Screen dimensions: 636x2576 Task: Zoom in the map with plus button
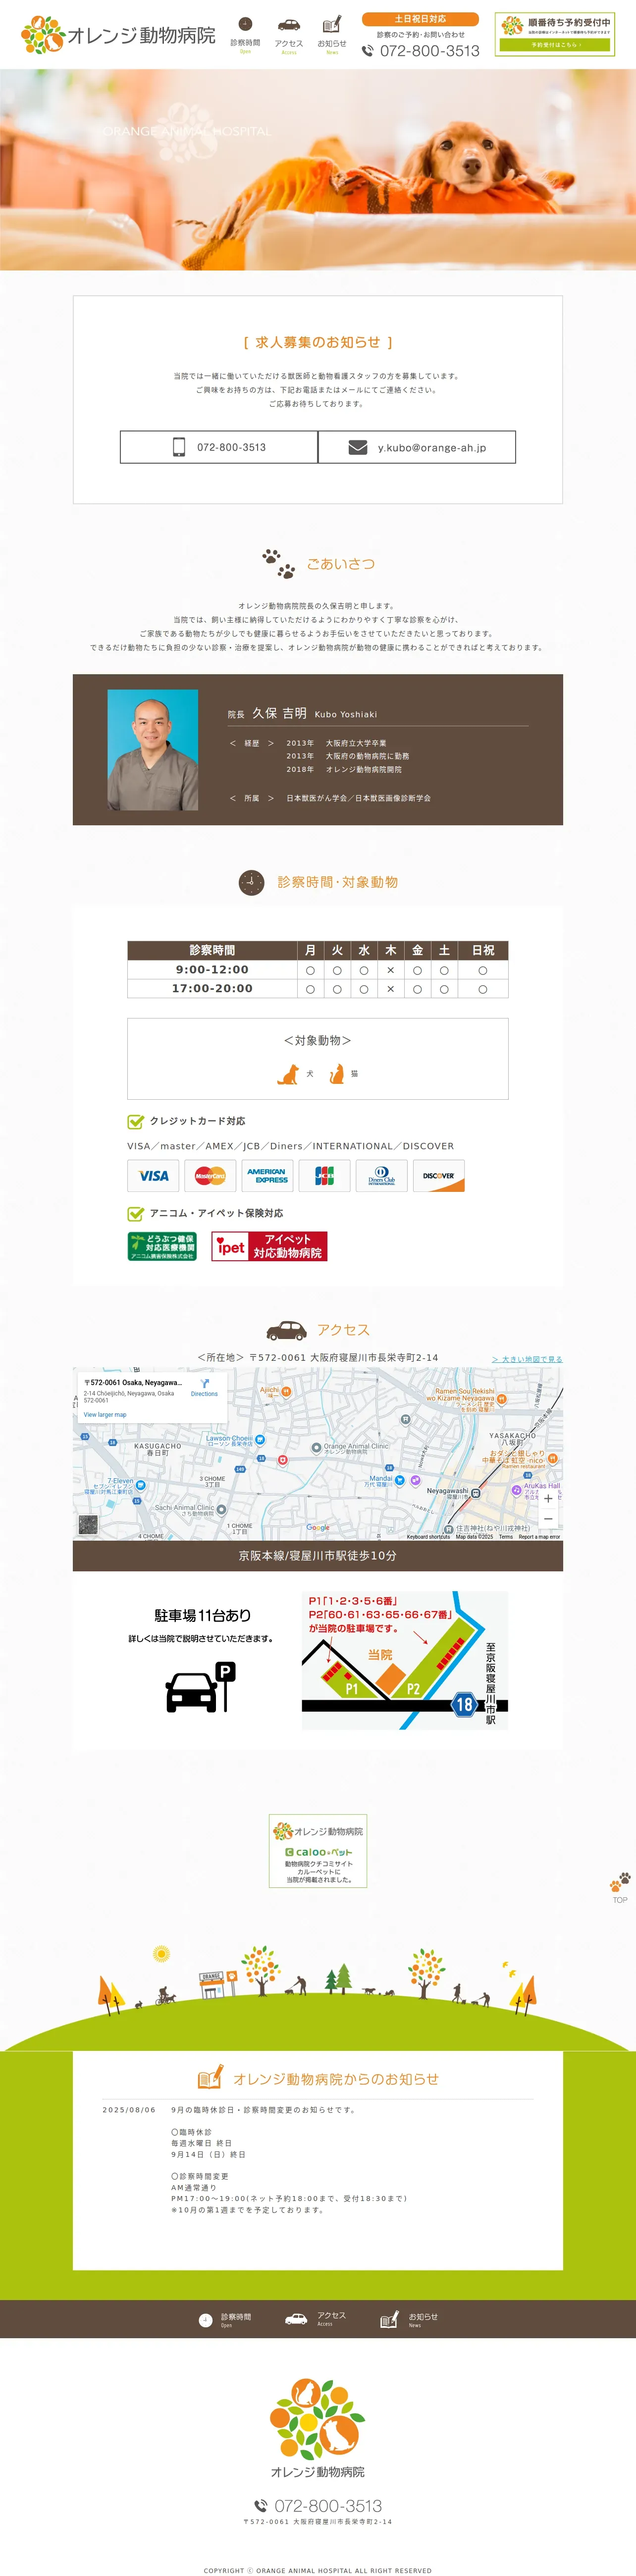pos(548,1498)
